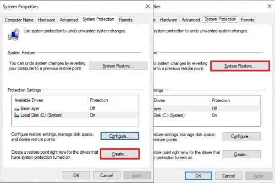Select the Remote tab in left dialog
The image size is (275, 183).
point(125,20)
